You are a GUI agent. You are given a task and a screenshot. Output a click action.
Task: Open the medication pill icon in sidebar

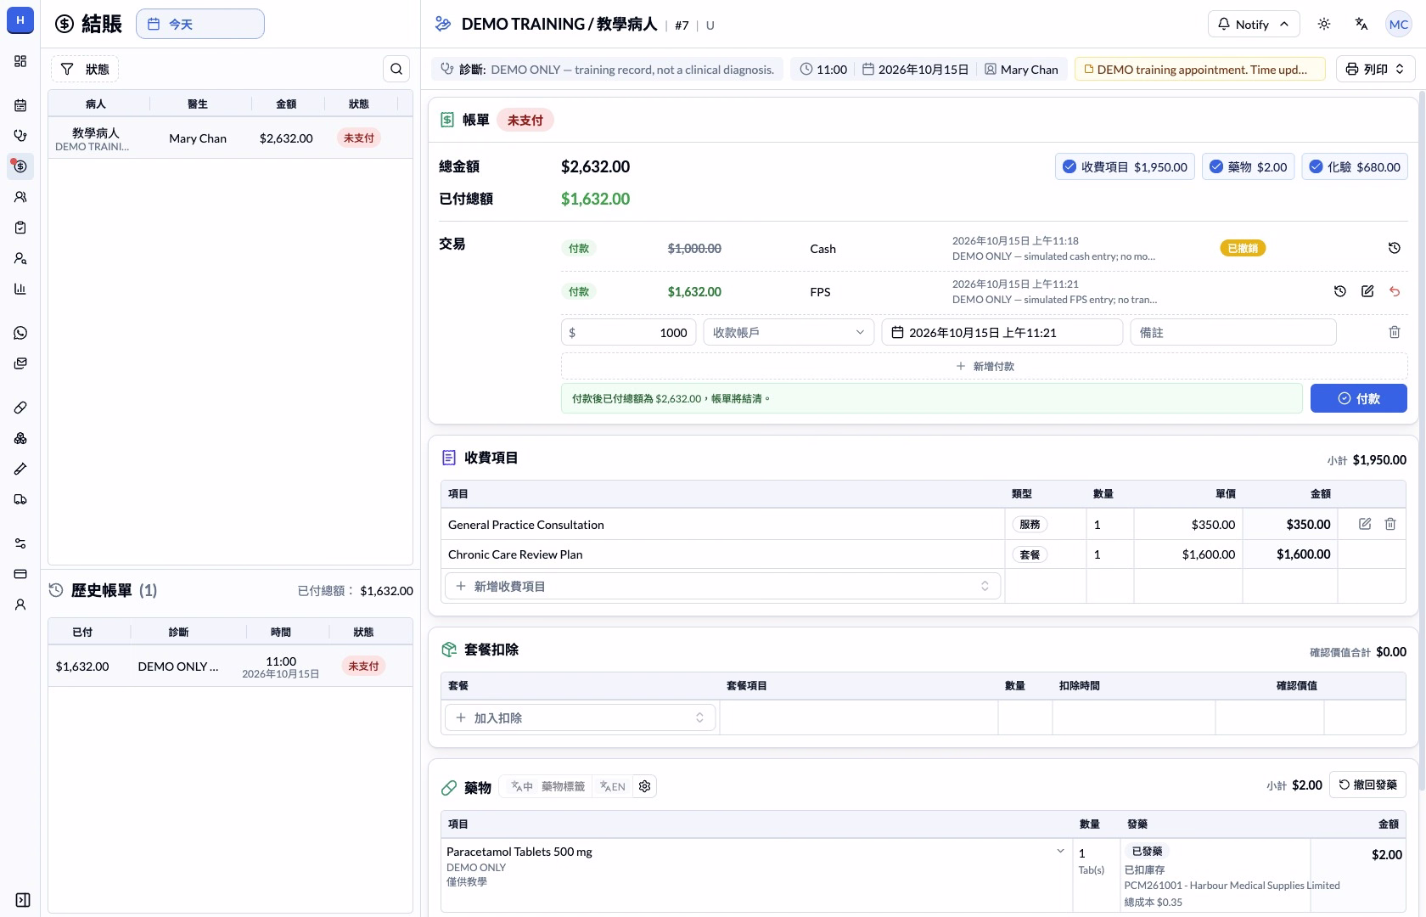(20, 408)
